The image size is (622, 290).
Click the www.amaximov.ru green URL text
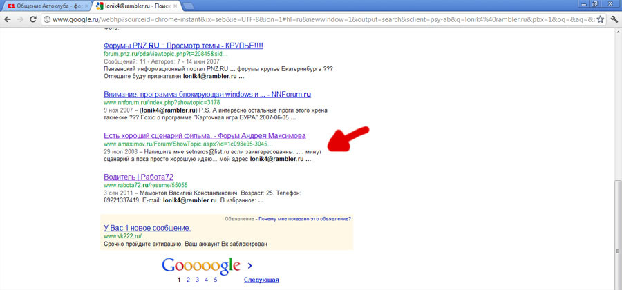point(188,144)
